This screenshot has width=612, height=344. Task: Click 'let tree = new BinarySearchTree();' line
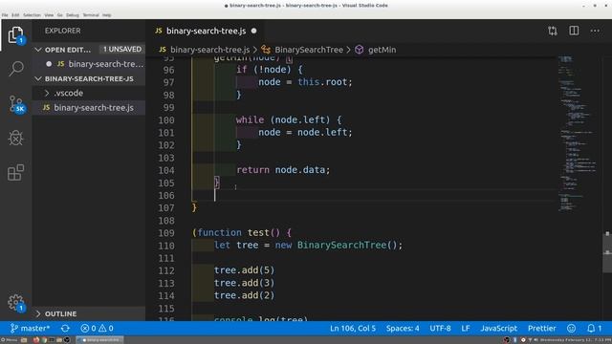308,245
